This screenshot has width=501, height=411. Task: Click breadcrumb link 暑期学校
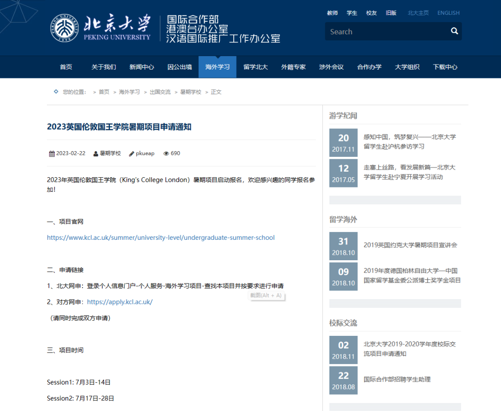point(191,92)
